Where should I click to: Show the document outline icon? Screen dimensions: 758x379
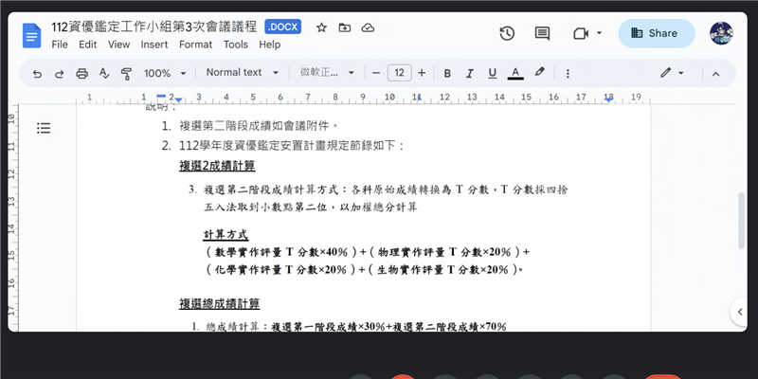[44, 128]
